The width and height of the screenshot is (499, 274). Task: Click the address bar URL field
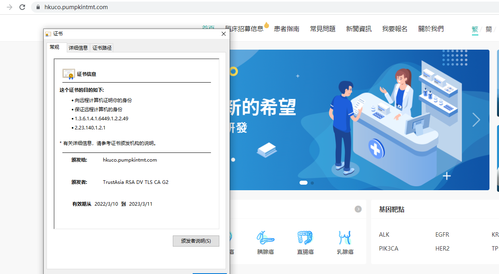click(159, 7)
